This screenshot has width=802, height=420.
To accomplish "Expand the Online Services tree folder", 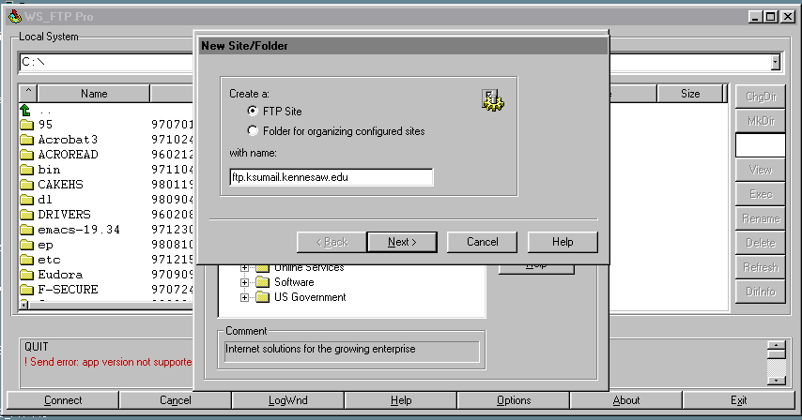I will [x=244, y=267].
